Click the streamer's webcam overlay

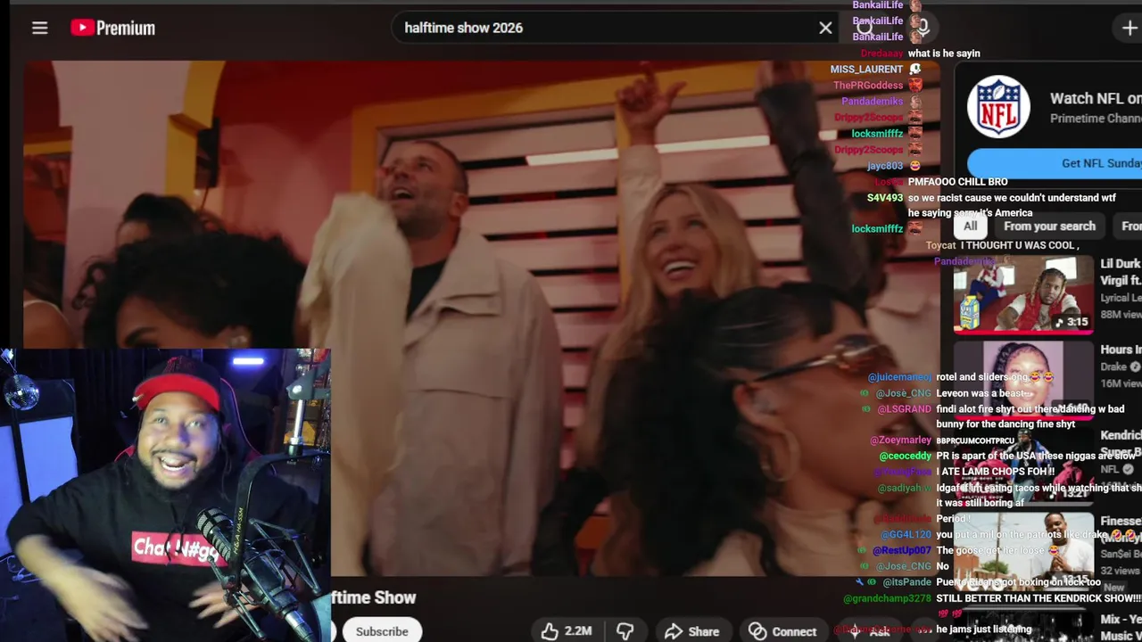coord(165,495)
